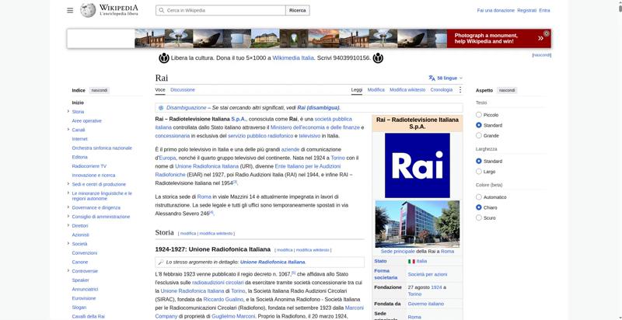The image size is (622, 320).
Task: Open Governo italiano infobox link
Action: tap(425, 304)
